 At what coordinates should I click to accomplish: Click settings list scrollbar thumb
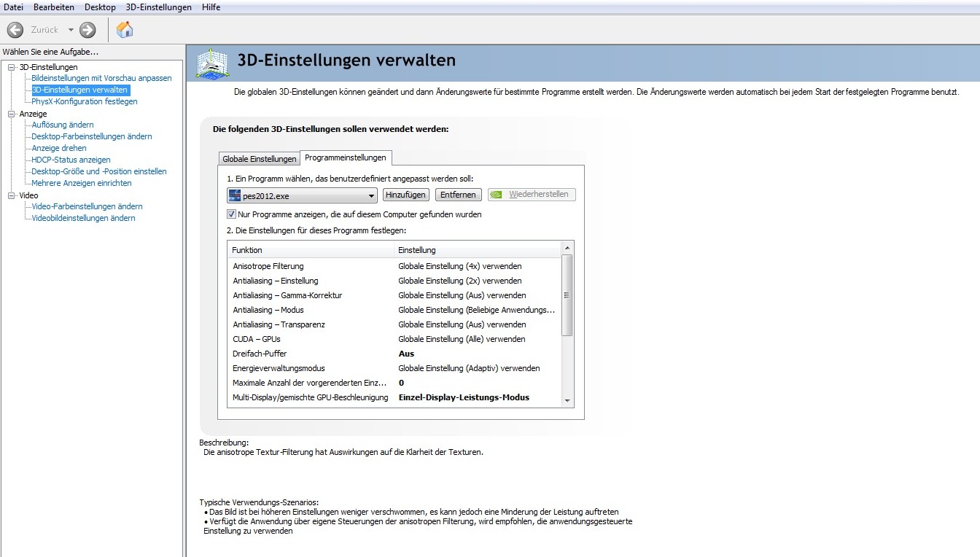(567, 295)
